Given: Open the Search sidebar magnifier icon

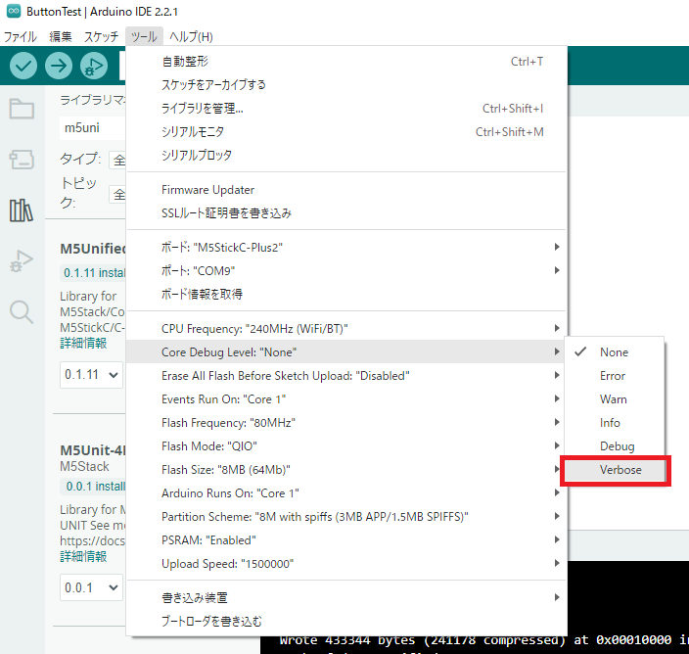Looking at the screenshot, I should pos(22,311).
